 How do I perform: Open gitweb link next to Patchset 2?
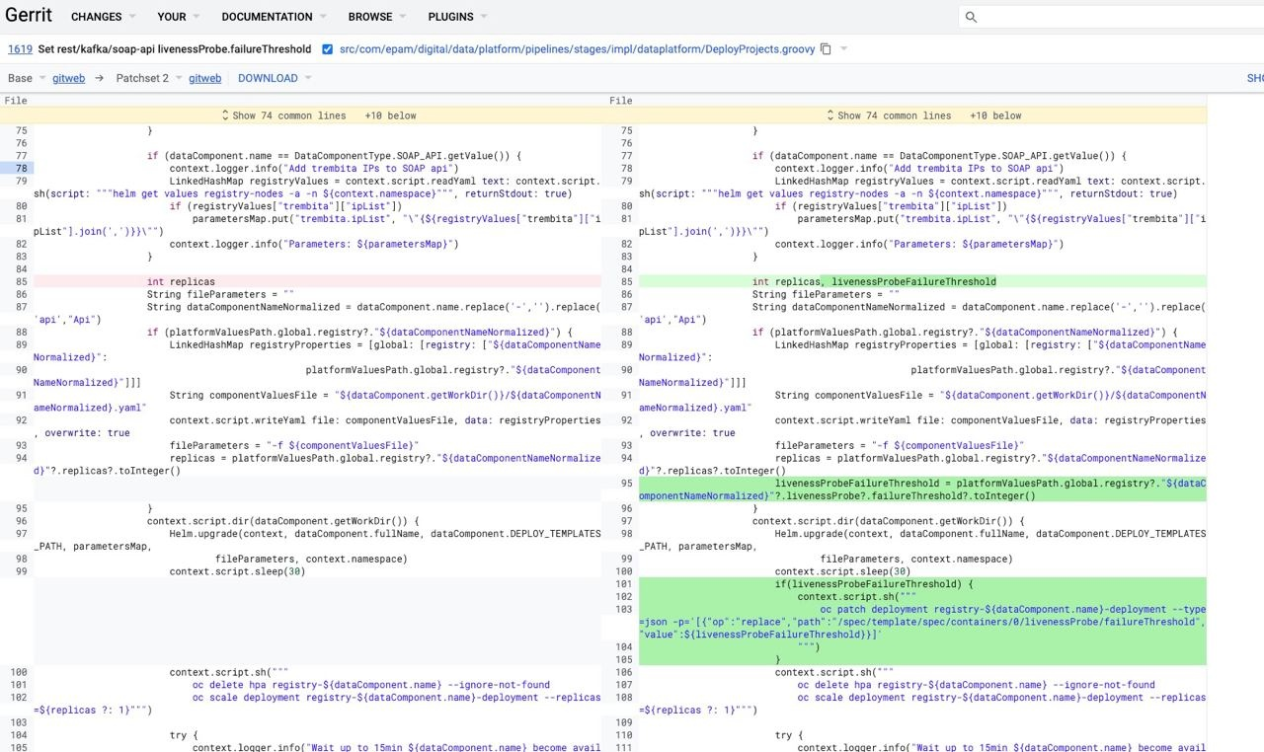point(205,78)
